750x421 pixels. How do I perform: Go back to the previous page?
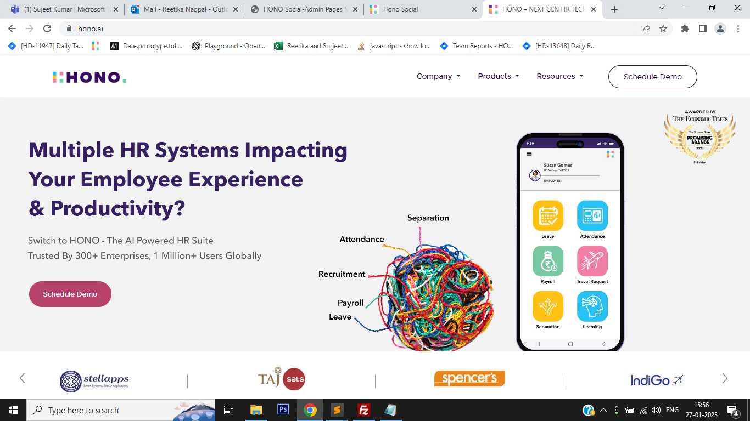[12, 29]
